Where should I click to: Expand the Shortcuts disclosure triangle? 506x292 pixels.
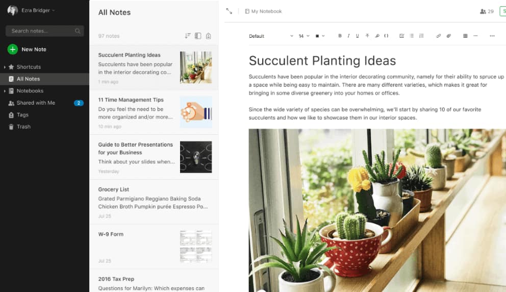coord(5,67)
